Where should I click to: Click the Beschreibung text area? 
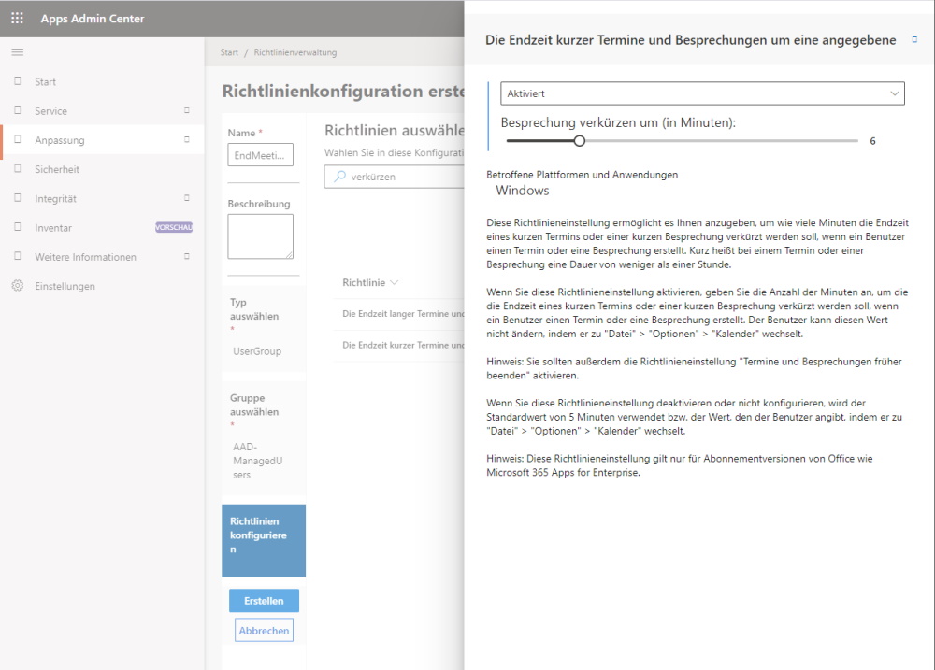(261, 236)
